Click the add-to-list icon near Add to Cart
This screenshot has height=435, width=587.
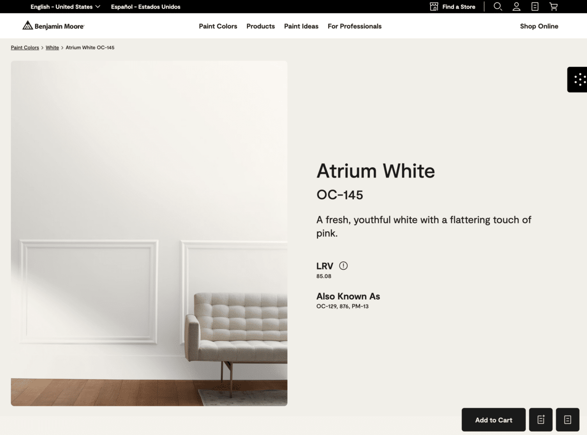pos(541,419)
